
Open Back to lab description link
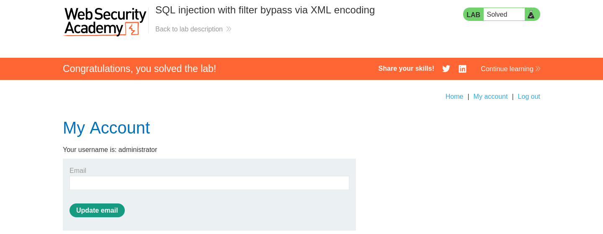point(189,29)
